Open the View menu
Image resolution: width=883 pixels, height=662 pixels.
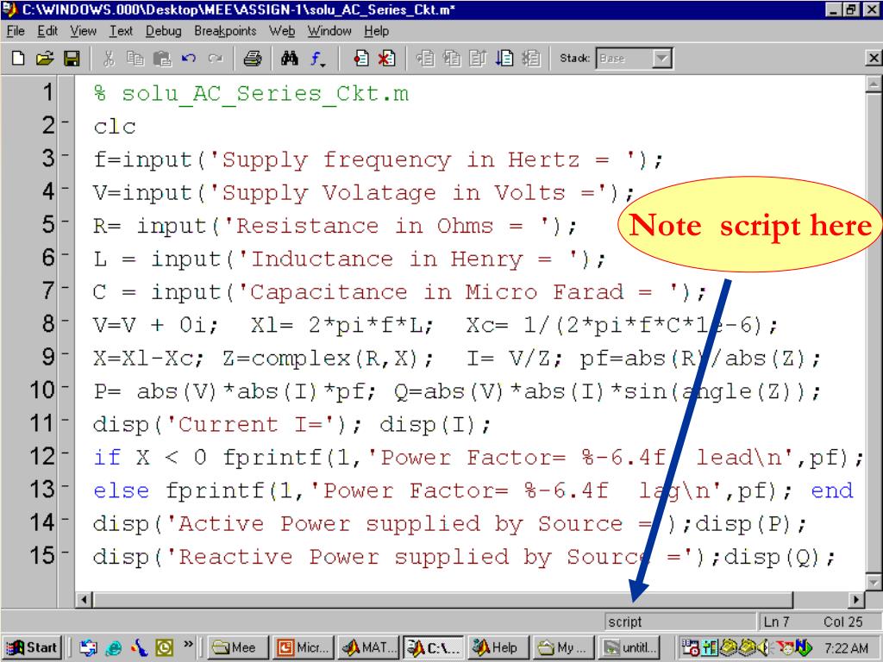83,32
